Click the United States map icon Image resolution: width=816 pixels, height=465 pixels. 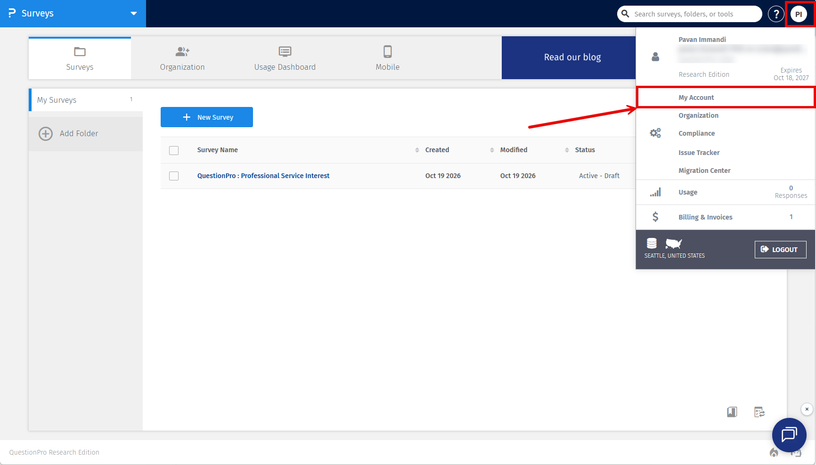tap(673, 244)
